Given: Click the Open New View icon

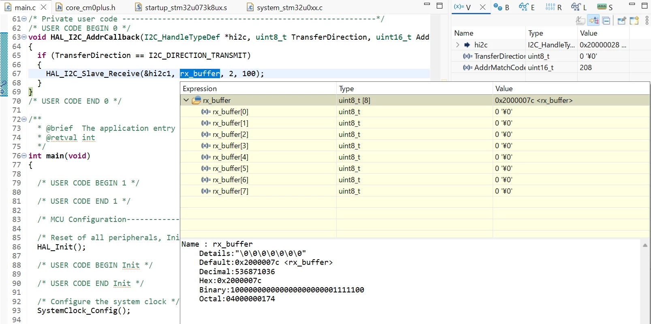Looking at the screenshot, I should click(634, 20).
